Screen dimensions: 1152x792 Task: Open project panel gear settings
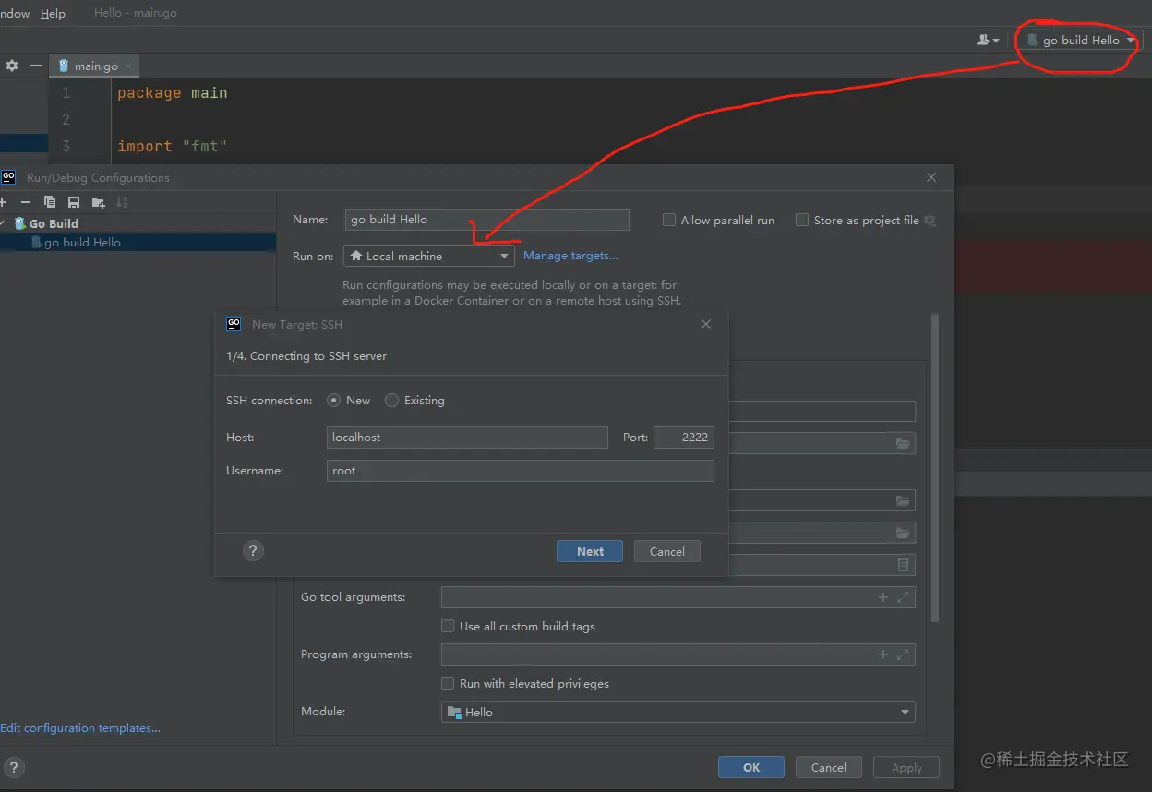[12, 66]
